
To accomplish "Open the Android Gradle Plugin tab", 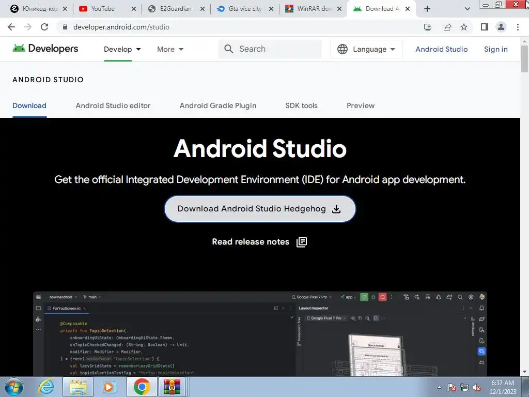I will (218, 105).
